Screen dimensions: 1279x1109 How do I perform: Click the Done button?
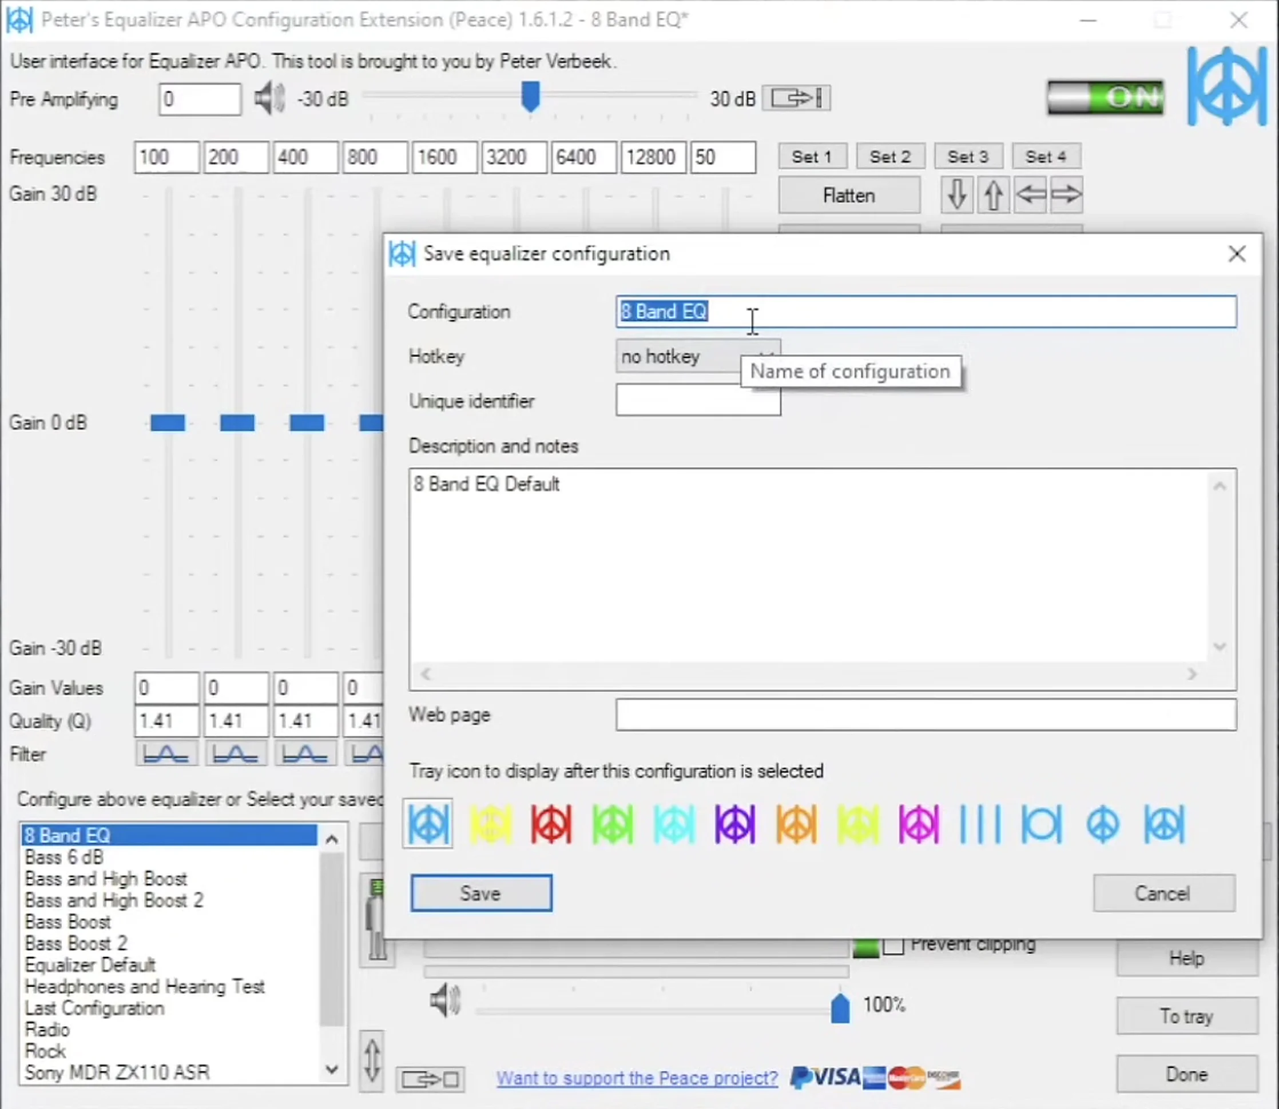pos(1187,1074)
